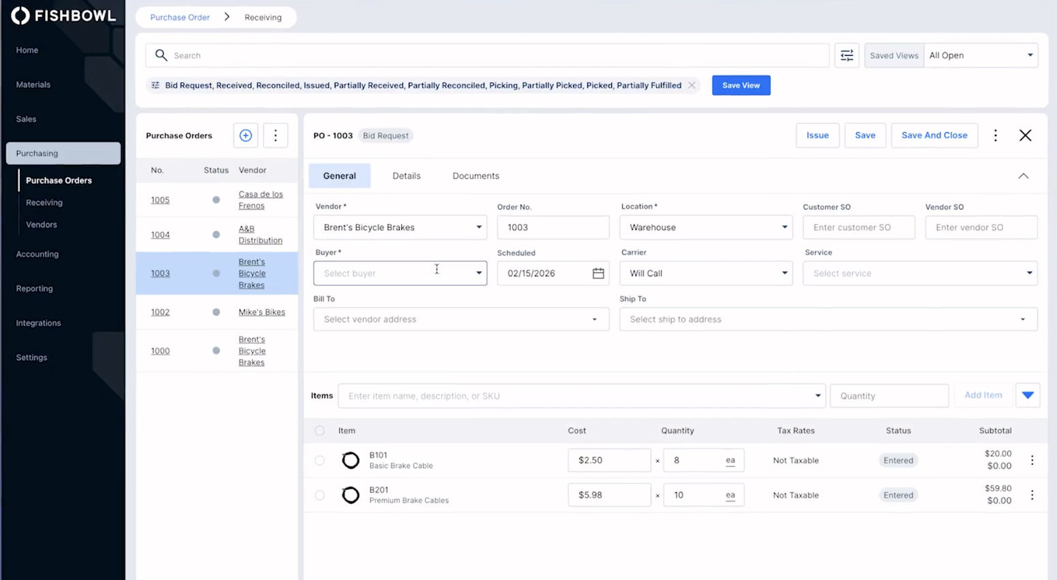Viewport: 1057px width, 580px height.
Task: Select all items via the header circle
Action: coord(320,430)
